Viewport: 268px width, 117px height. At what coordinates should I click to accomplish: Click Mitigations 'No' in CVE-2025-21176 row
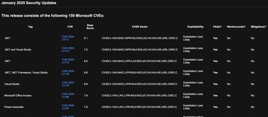253,72
